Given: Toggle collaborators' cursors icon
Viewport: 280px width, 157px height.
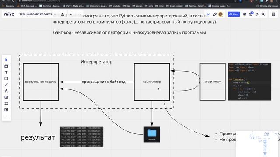Looking at the screenshot, I should pos(209,14).
